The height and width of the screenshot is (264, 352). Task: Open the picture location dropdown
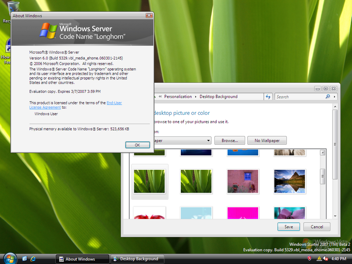[208, 140]
